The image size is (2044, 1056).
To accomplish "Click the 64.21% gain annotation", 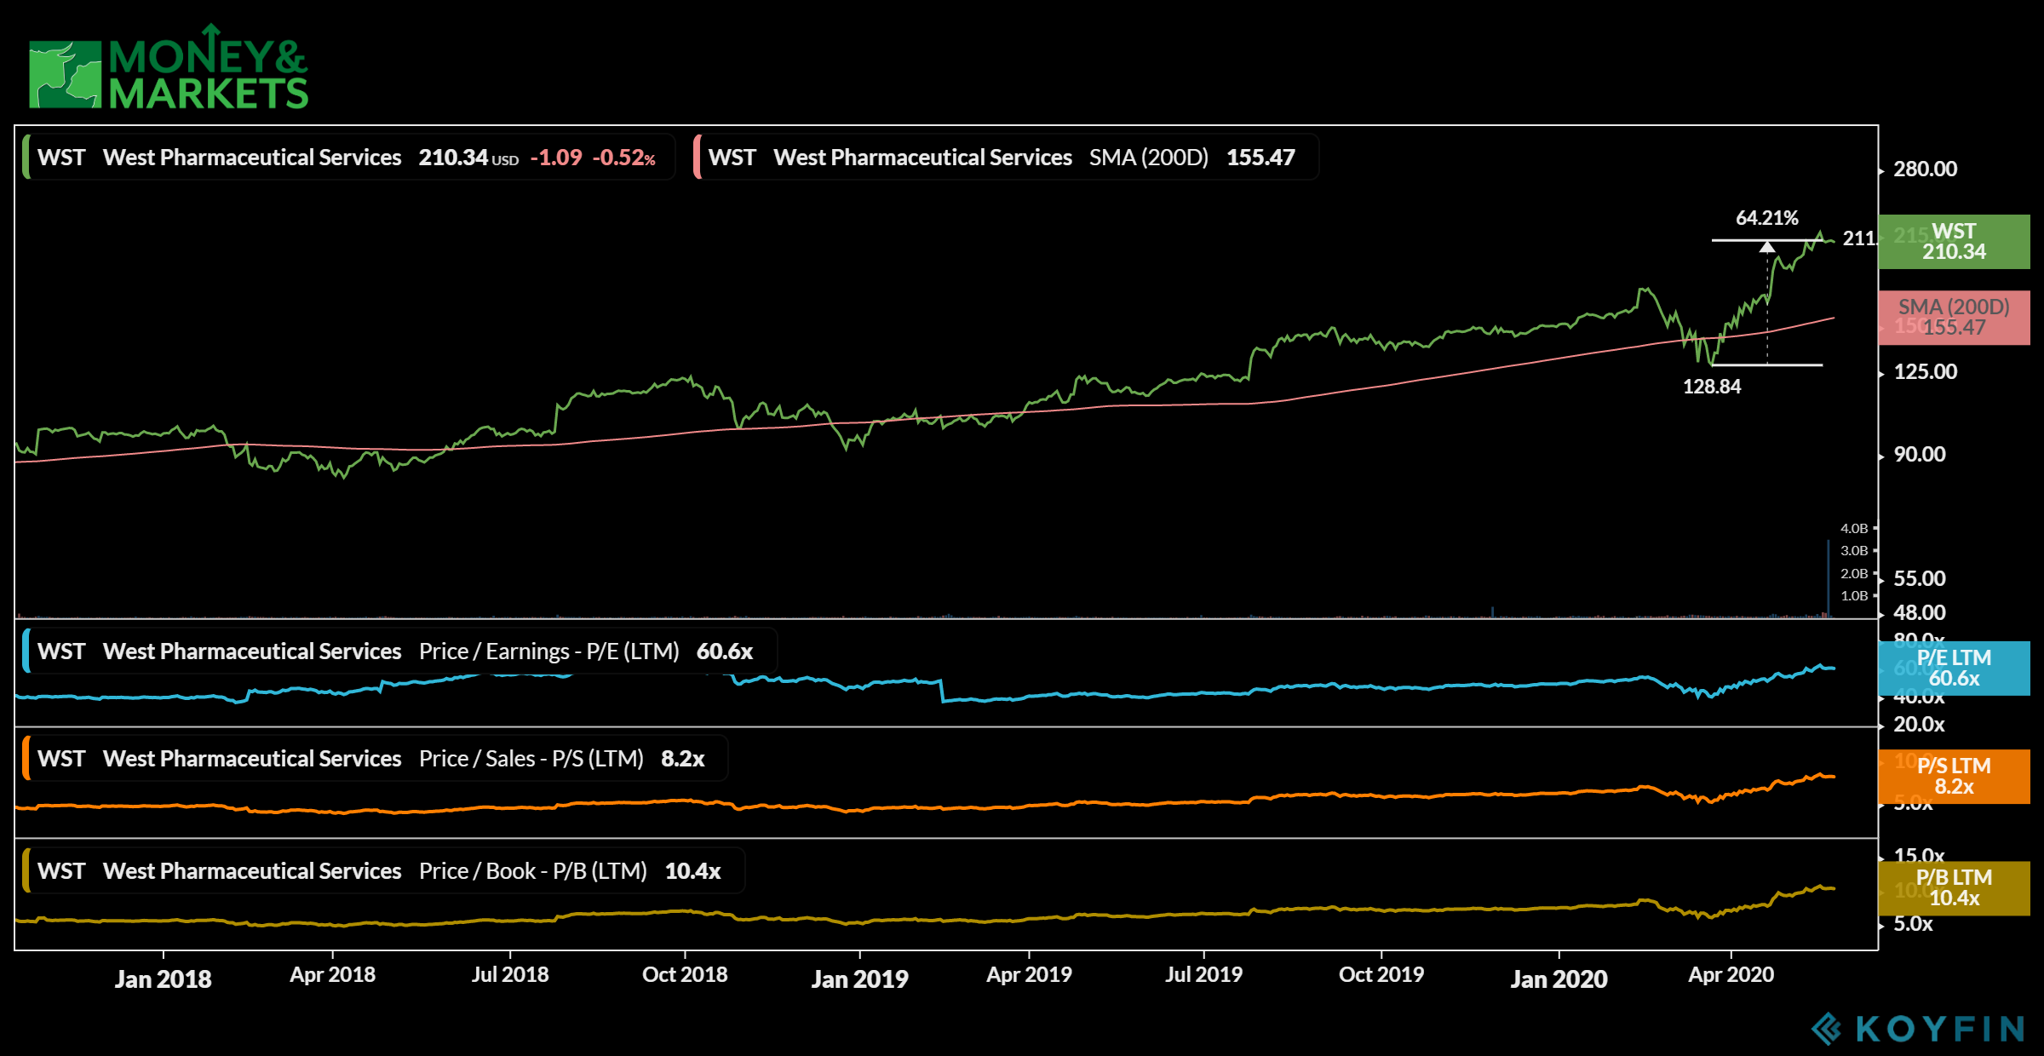I will (1767, 218).
